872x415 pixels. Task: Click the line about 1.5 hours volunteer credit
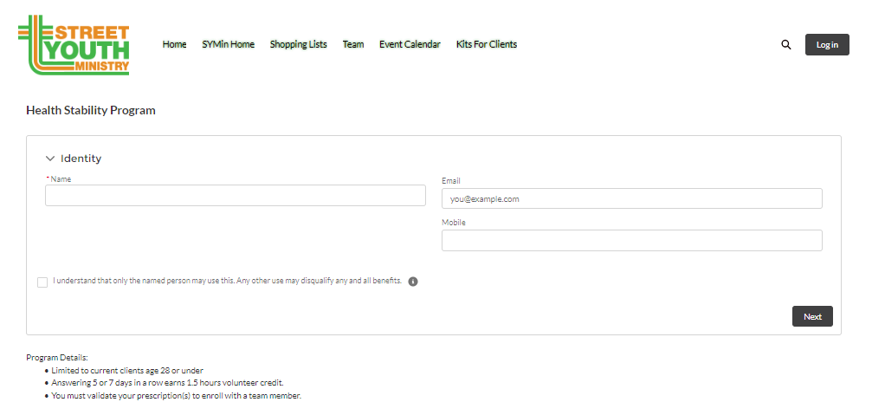point(167,383)
